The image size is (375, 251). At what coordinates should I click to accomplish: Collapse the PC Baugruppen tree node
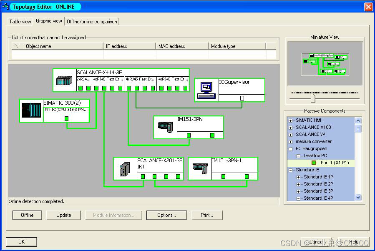(x=291, y=149)
